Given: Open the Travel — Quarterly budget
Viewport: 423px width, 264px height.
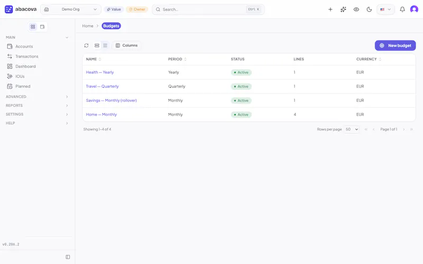Looking at the screenshot, I should coord(102,86).
